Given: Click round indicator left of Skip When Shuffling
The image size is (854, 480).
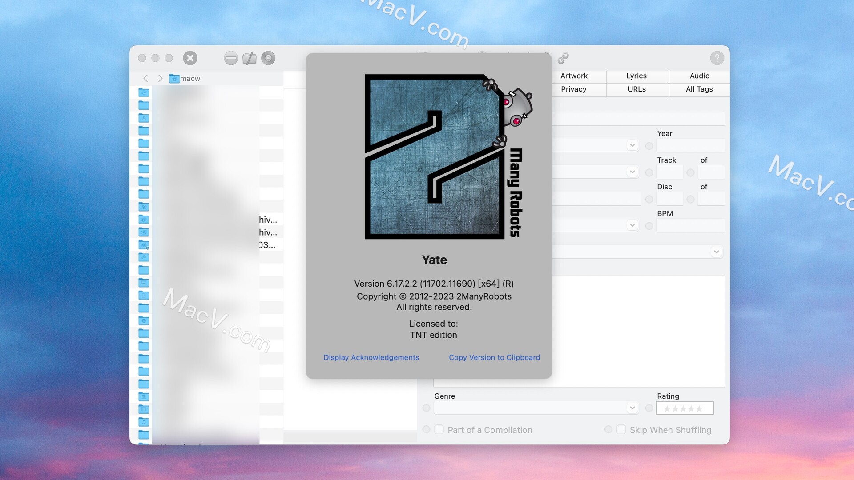Looking at the screenshot, I should tap(608, 429).
